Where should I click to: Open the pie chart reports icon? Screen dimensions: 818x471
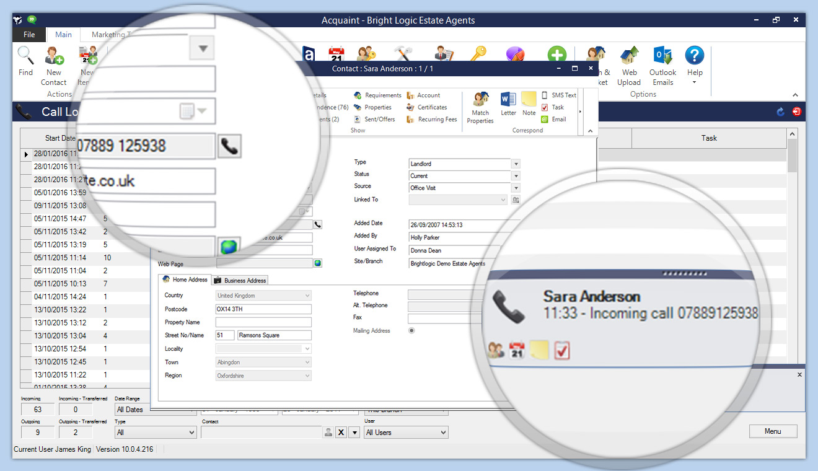coord(515,55)
